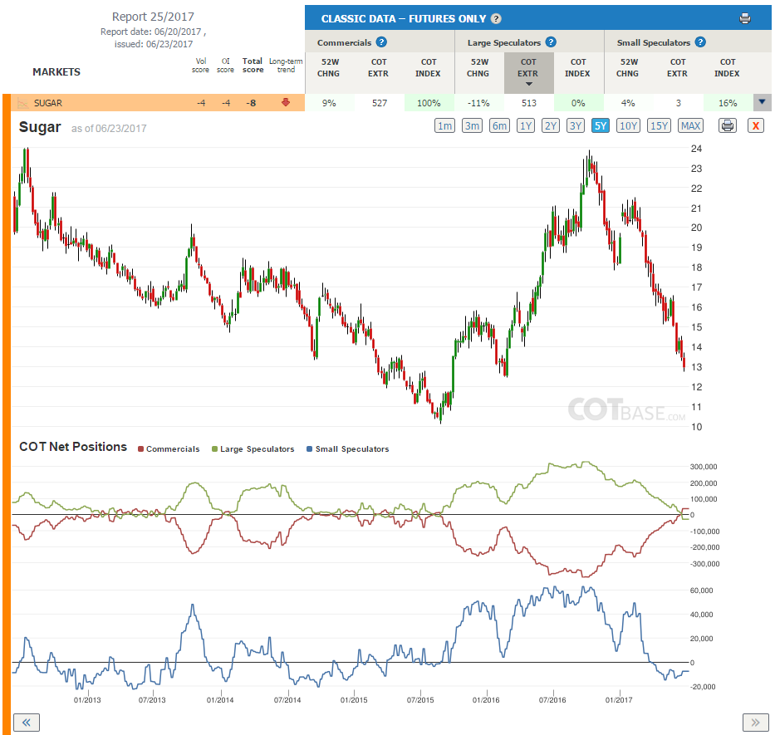Viewport: 775px width, 735px height.
Task: Click the Large Speculators COT EXTR value 513
Action: click(x=529, y=103)
